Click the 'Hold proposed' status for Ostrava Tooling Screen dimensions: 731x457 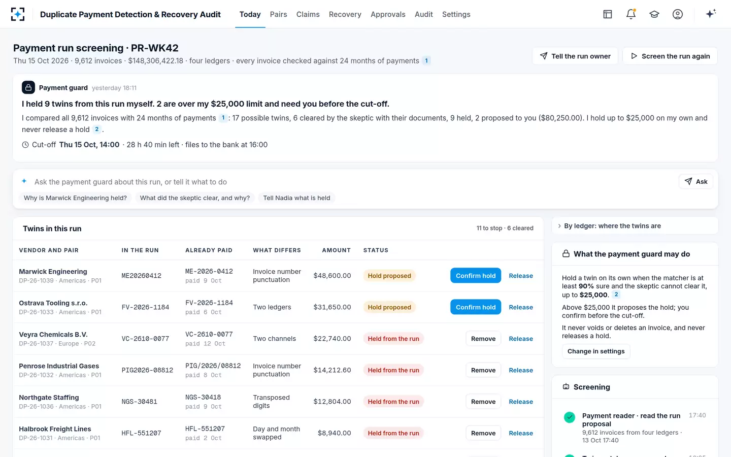[389, 307]
